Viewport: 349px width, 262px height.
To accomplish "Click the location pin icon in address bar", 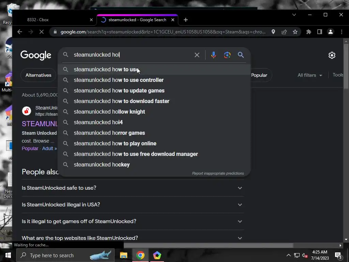I will click(x=273, y=32).
